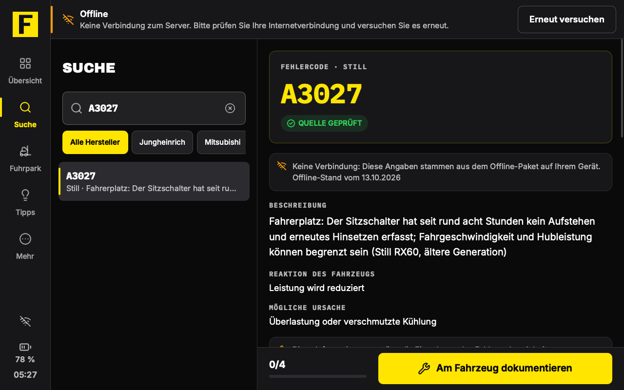624x390 pixels.
Task: Click the large yellow A3027 error code heading
Action: (x=322, y=94)
